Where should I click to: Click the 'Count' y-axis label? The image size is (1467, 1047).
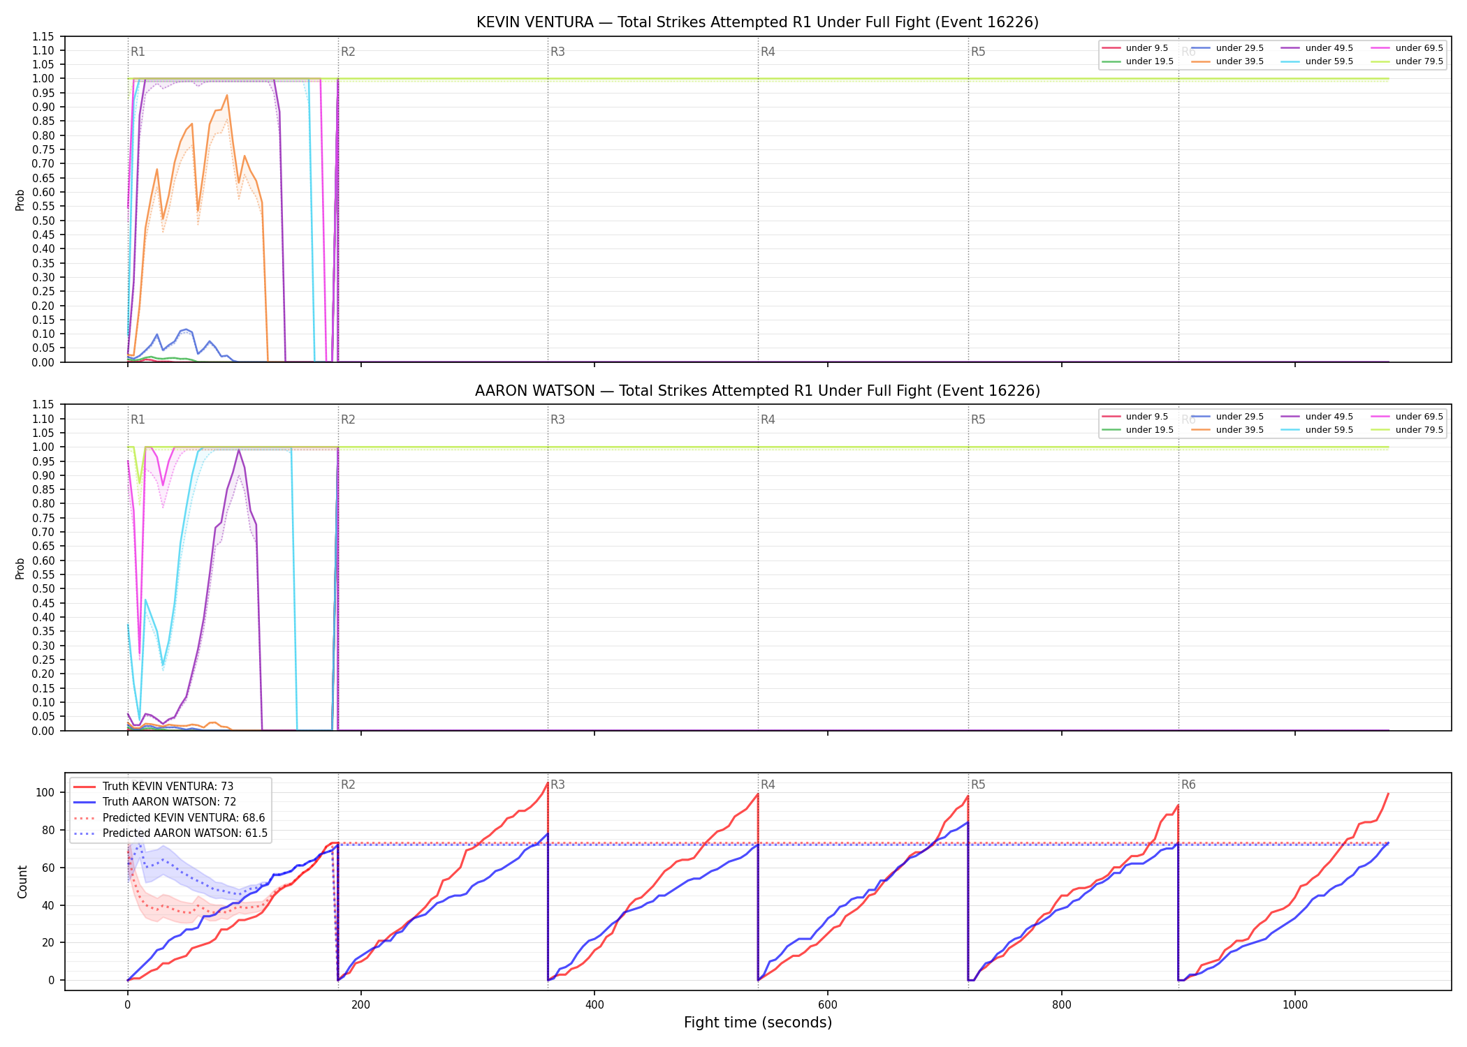click(x=22, y=882)
